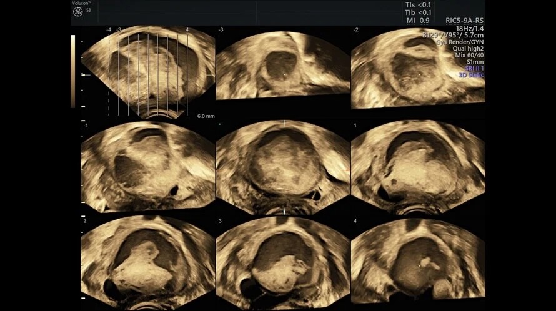
Task: Click the RIC5-9A-RS probe label
Action: pos(465,21)
